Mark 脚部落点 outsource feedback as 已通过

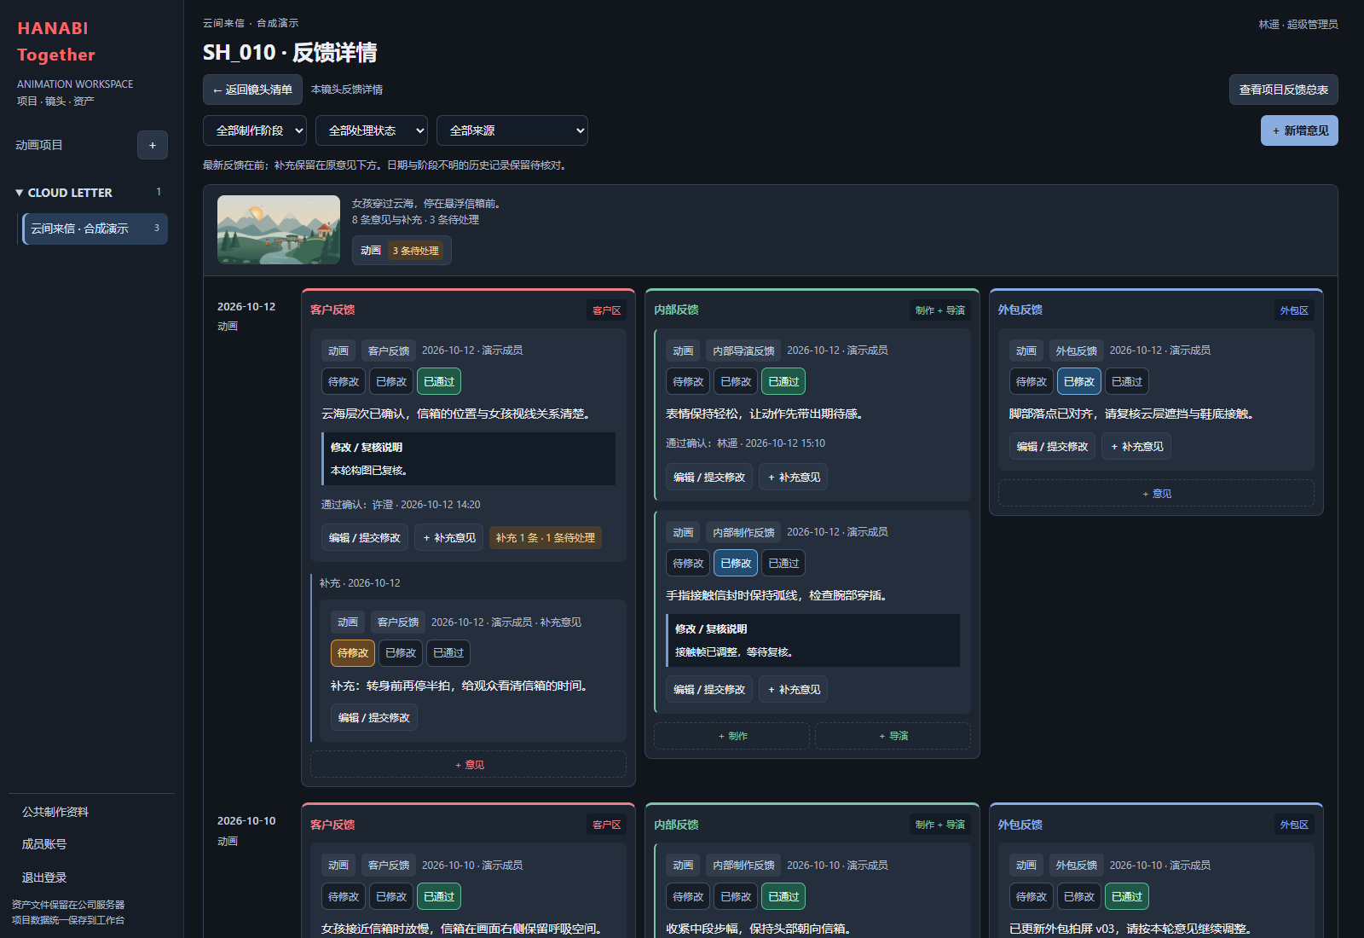click(x=1127, y=382)
